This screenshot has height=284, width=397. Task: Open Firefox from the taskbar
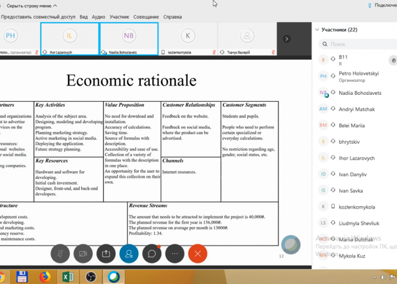44,277
